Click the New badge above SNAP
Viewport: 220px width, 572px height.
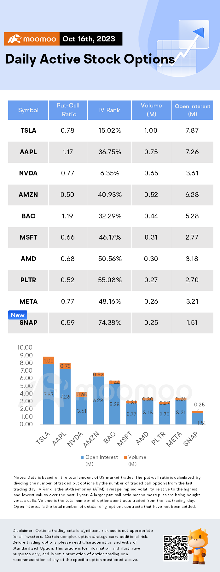[18, 315]
